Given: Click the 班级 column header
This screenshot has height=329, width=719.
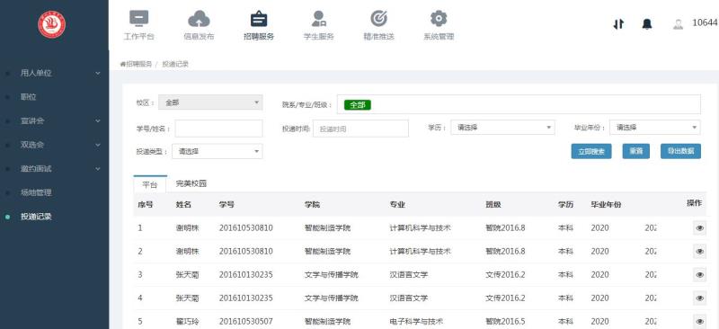Looking at the screenshot, I should click(x=493, y=205).
